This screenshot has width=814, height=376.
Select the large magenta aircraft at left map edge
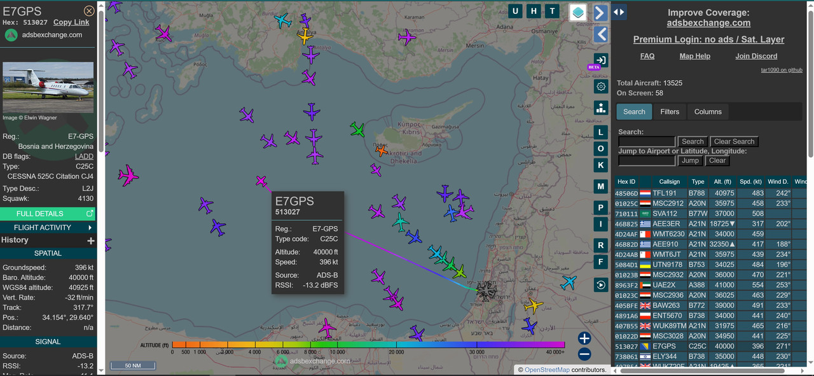click(x=127, y=175)
